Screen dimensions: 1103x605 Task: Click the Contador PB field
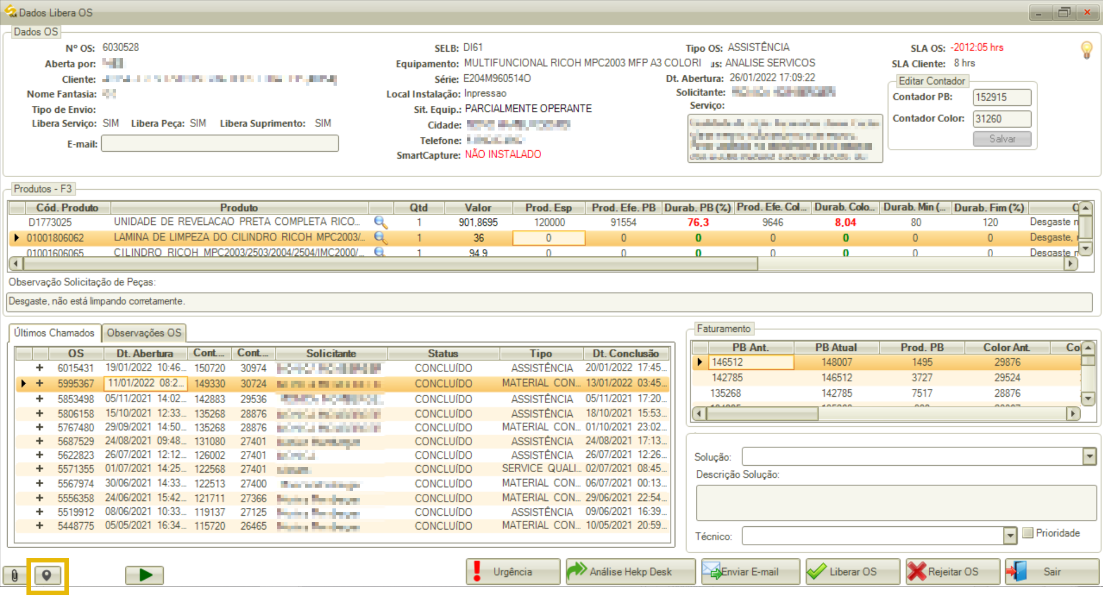tap(1002, 97)
